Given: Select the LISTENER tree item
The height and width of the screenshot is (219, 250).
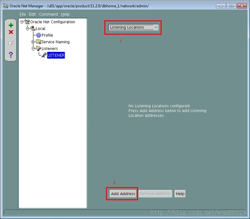Looking at the screenshot, I should click(x=56, y=55).
